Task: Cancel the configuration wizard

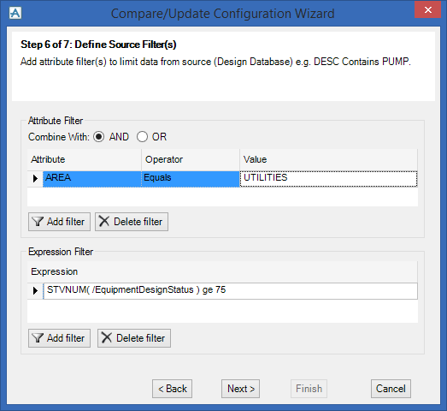Action: tap(391, 389)
